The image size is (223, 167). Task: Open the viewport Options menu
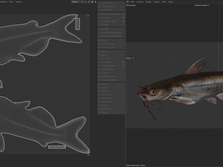(157, 2)
